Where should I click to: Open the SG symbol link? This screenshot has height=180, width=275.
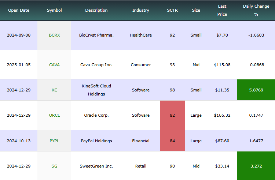coord(54,166)
